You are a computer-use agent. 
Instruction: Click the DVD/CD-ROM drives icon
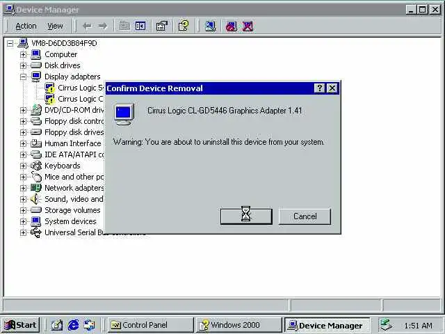pyautogui.click(x=36, y=110)
